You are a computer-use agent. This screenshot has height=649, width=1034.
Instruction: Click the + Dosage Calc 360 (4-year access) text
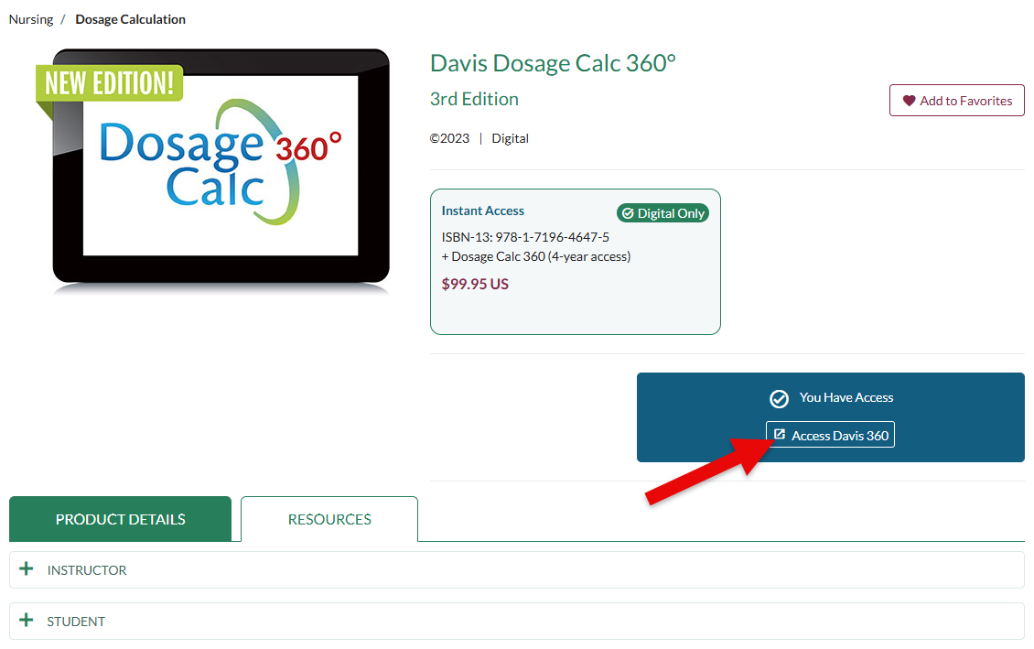[x=536, y=256]
